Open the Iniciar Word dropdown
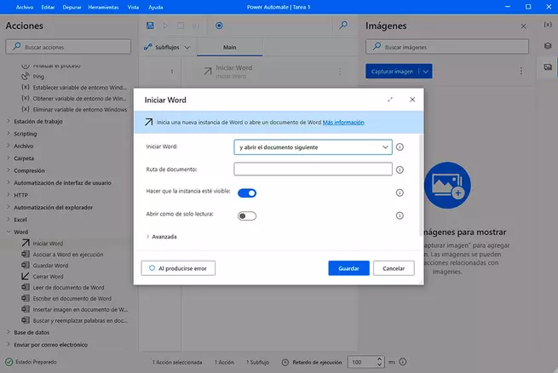The width and height of the screenshot is (558, 373). point(313,147)
